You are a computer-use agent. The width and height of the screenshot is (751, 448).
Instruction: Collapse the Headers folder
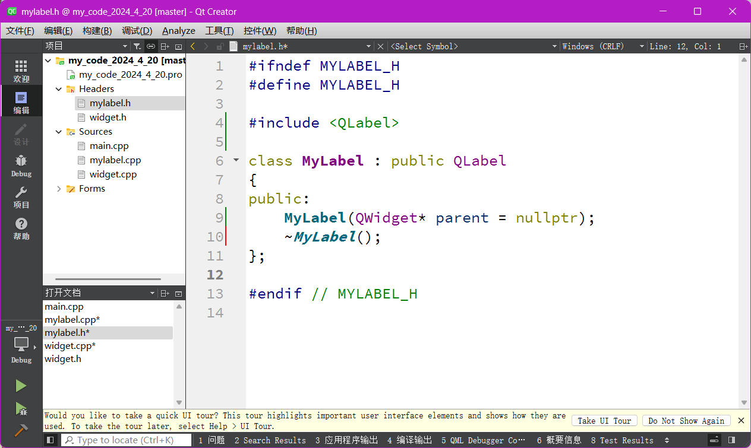coord(58,88)
